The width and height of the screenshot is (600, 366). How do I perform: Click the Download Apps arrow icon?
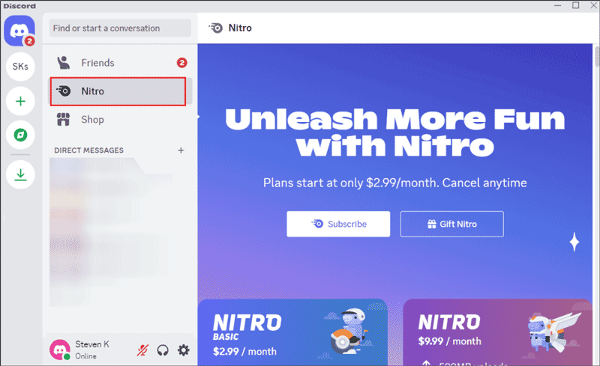[x=20, y=174]
